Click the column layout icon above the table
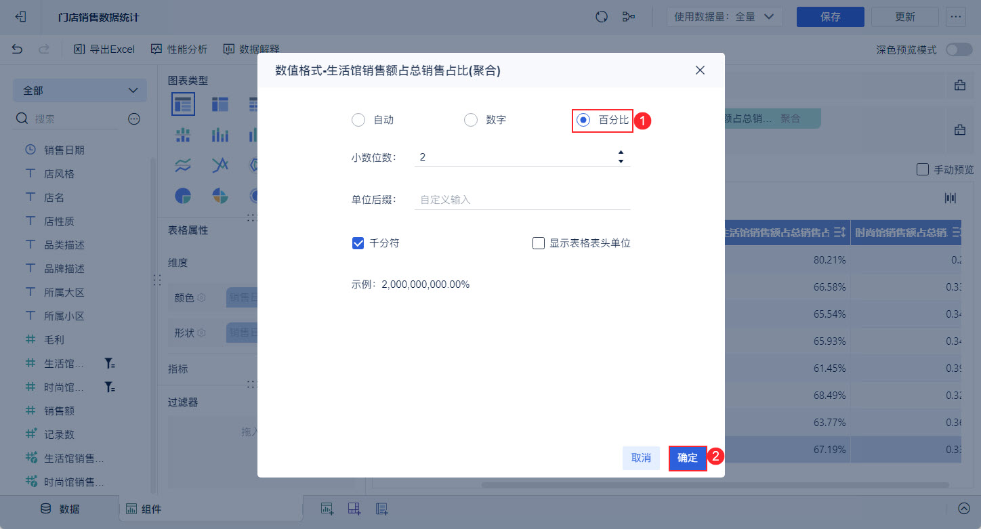Image resolution: width=981 pixels, height=529 pixels. click(x=951, y=198)
